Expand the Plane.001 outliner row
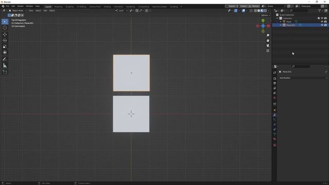 [x=281, y=25]
